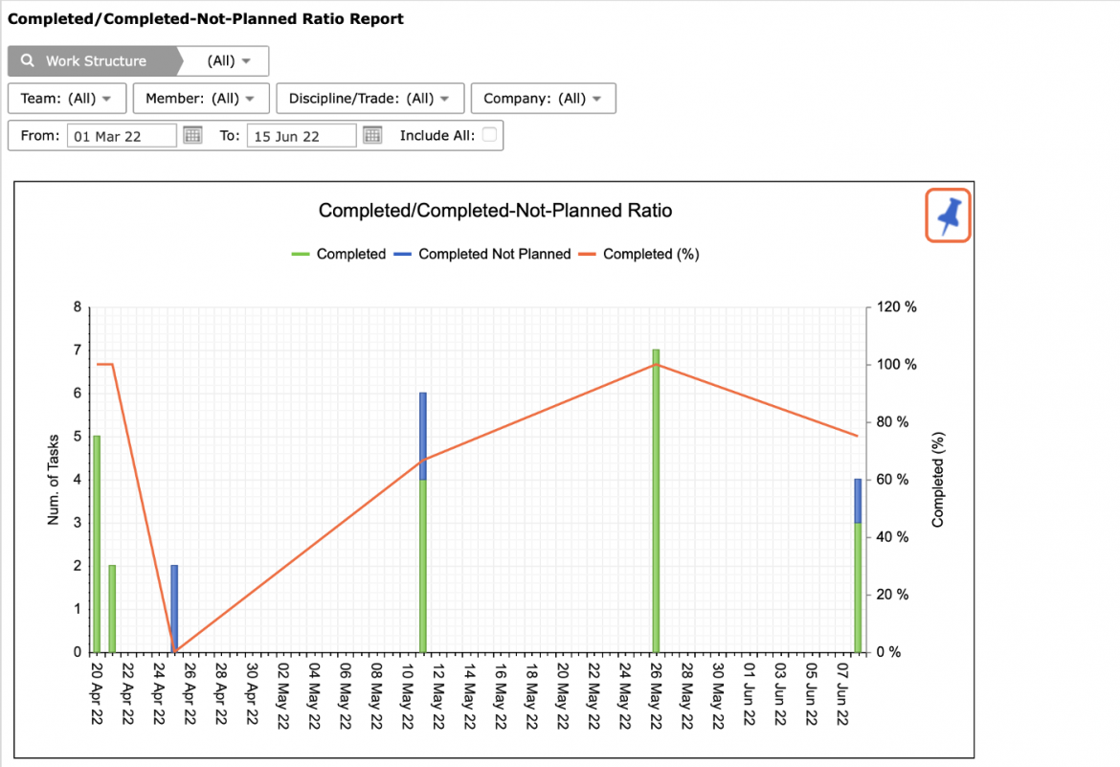Image resolution: width=1120 pixels, height=767 pixels.
Task: Click the blue bar near 25 Apr
Action: coord(174,608)
